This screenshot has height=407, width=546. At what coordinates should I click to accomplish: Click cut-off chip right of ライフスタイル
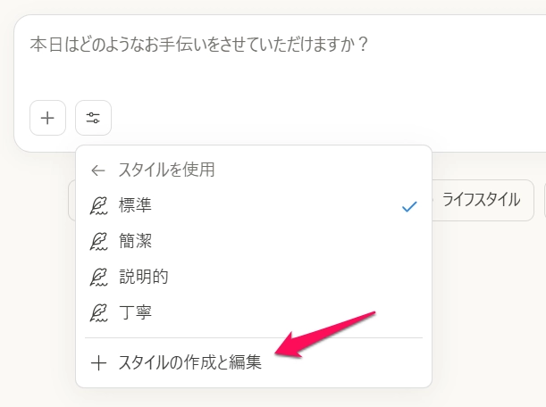point(545,200)
